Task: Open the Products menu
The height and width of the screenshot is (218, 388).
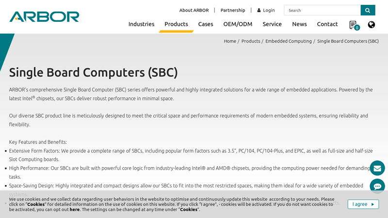Action: click(176, 24)
